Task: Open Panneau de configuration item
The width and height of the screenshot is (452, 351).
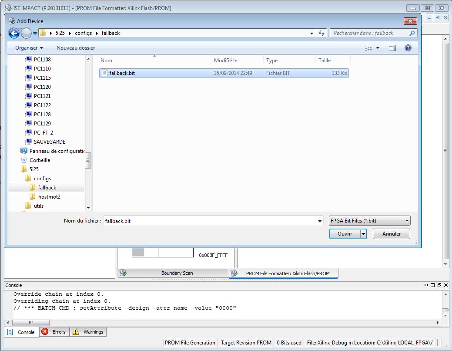Action: 57,151
